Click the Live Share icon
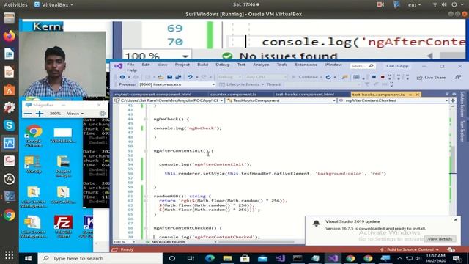The height and width of the screenshot is (264, 469). pos(420,78)
